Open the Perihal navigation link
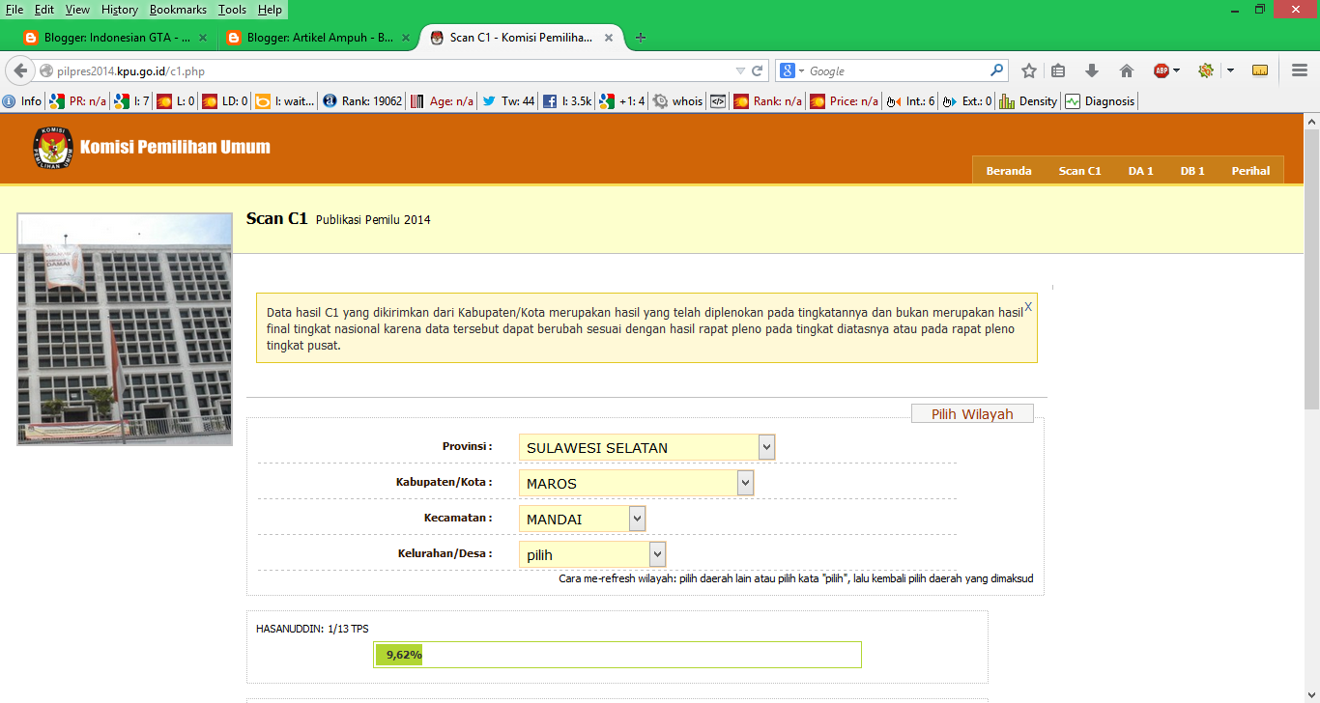The height and width of the screenshot is (703, 1320). tap(1250, 171)
